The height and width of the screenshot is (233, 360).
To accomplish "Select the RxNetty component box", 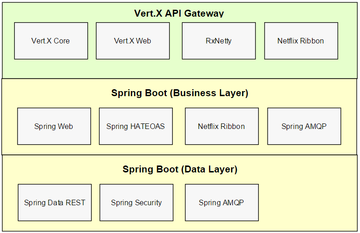I will coord(219,41).
